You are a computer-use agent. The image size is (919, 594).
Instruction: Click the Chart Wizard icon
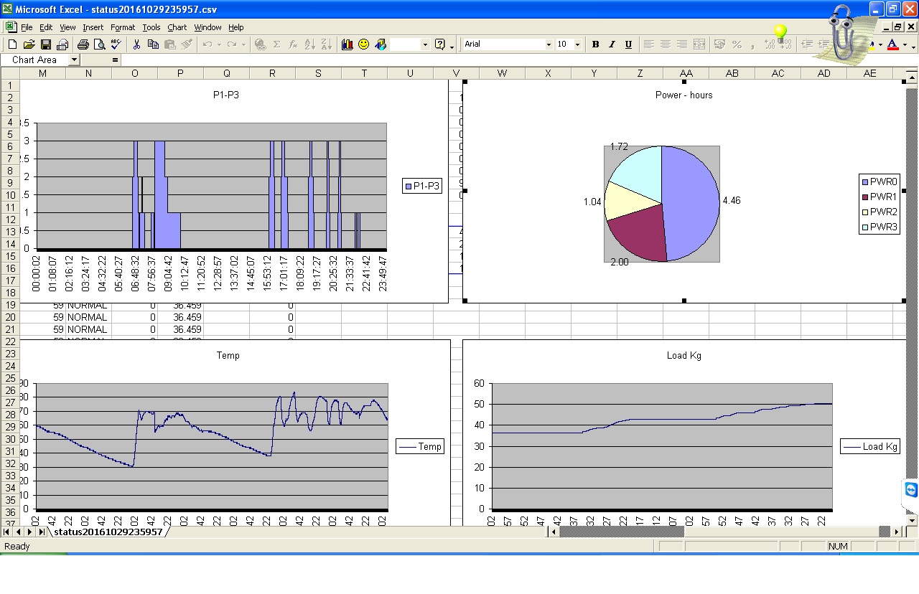coord(347,44)
